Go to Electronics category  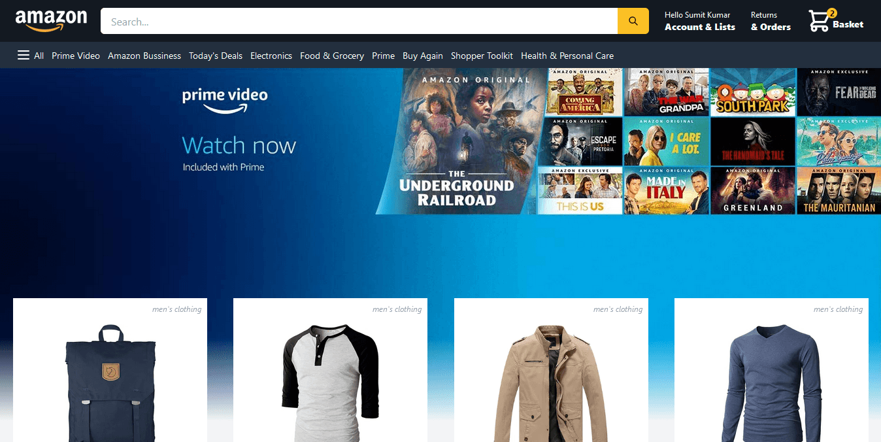[271, 56]
